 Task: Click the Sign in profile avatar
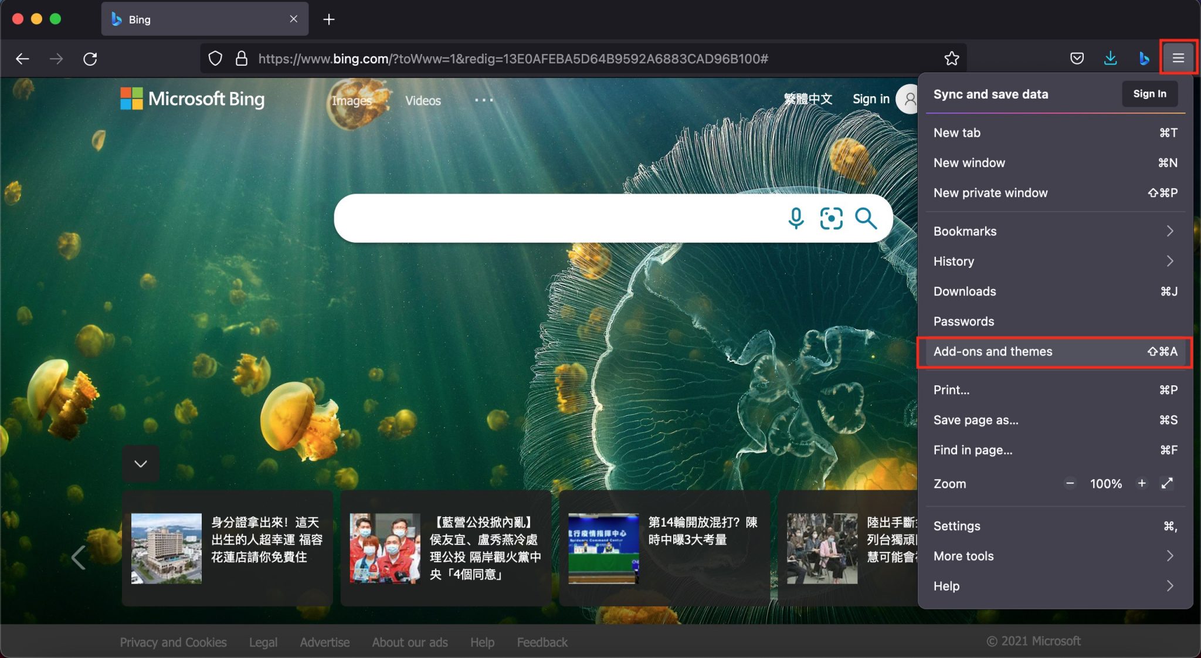pos(908,99)
